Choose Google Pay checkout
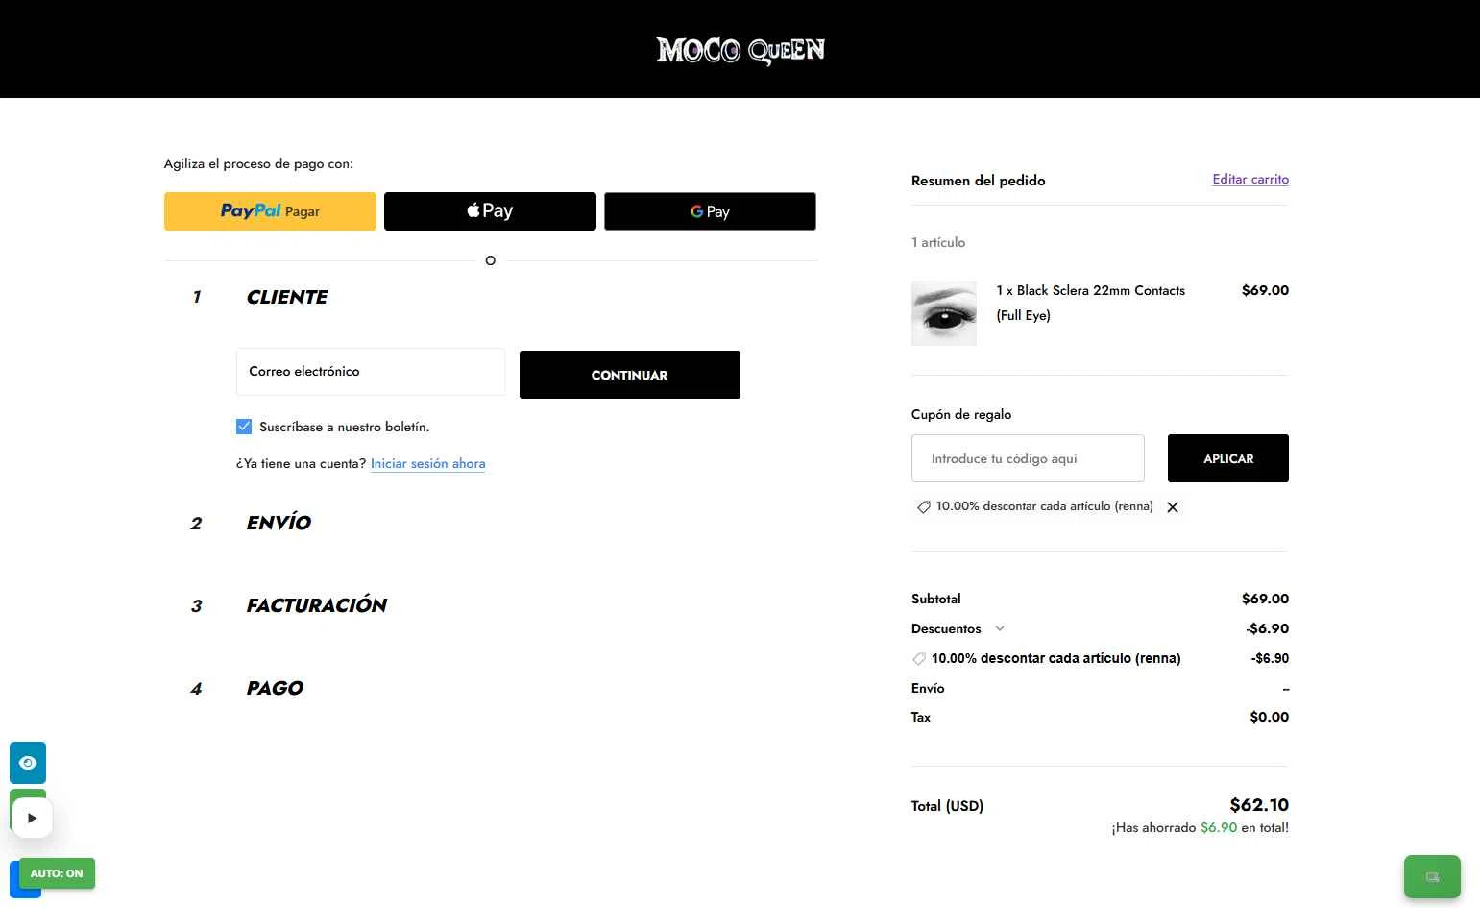The image size is (1480, 908). click(x=710, y=211)
